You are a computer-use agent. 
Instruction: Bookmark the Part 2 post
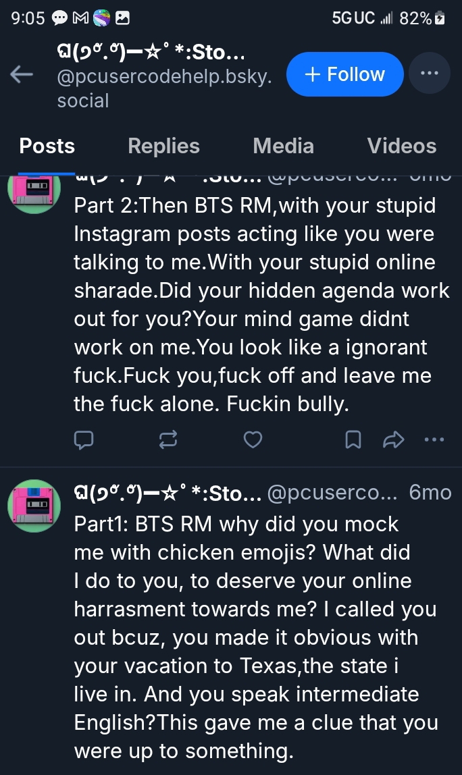(353, 440)
